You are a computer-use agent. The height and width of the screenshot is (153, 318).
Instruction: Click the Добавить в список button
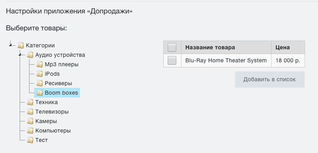[x=270, y=79]
